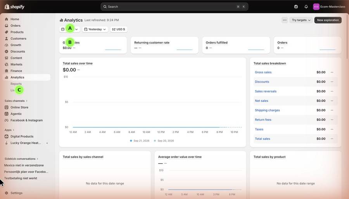Click the Total sales over time title

tap(78, 64)
